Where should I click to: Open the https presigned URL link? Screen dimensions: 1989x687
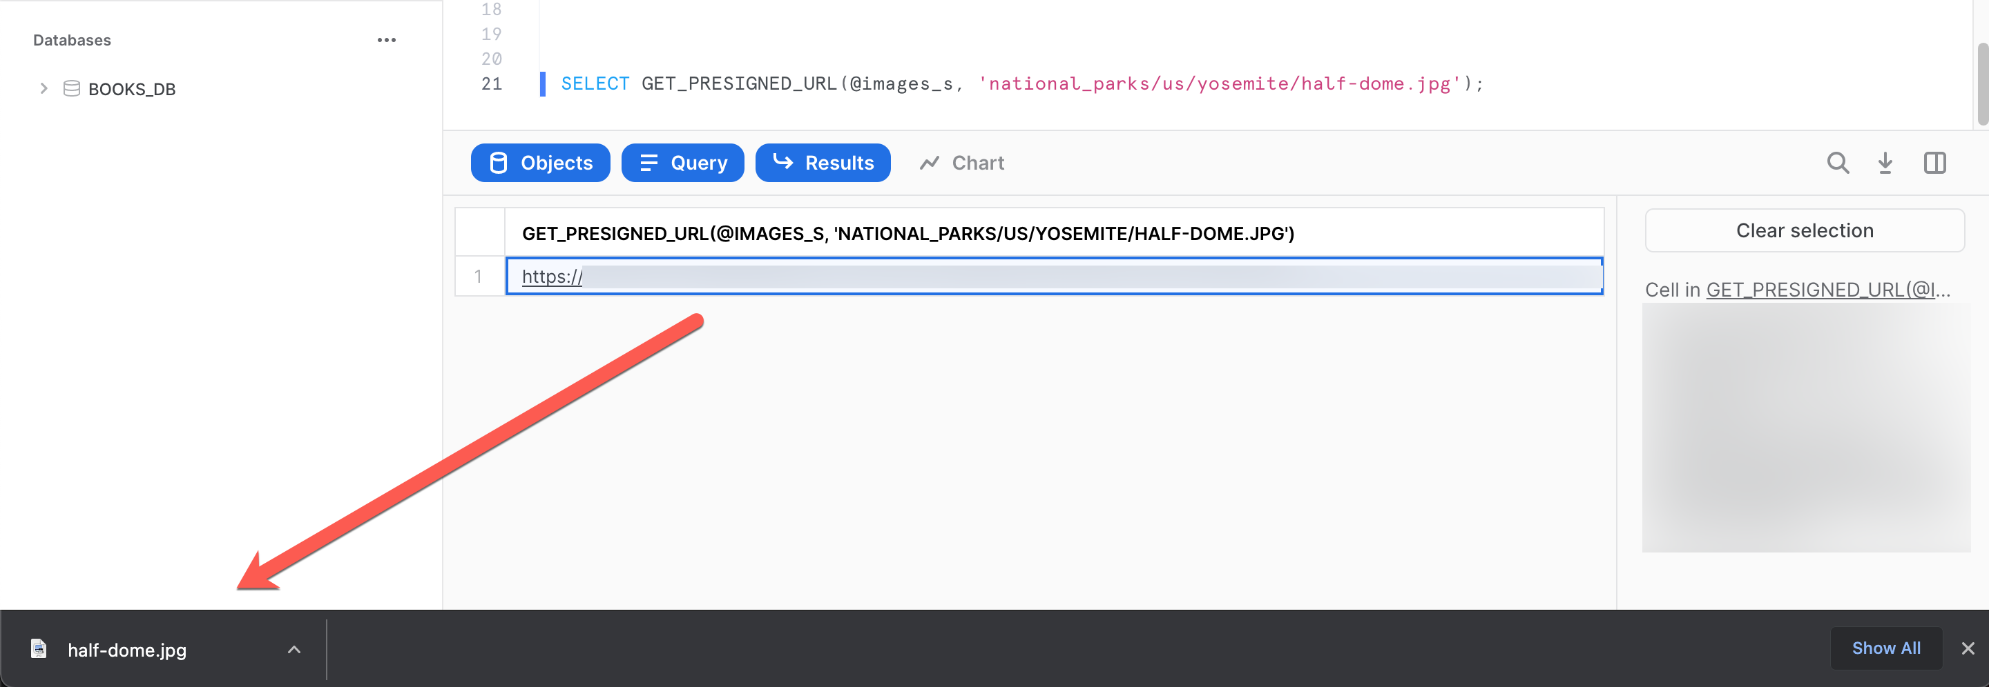coord(551,276)
